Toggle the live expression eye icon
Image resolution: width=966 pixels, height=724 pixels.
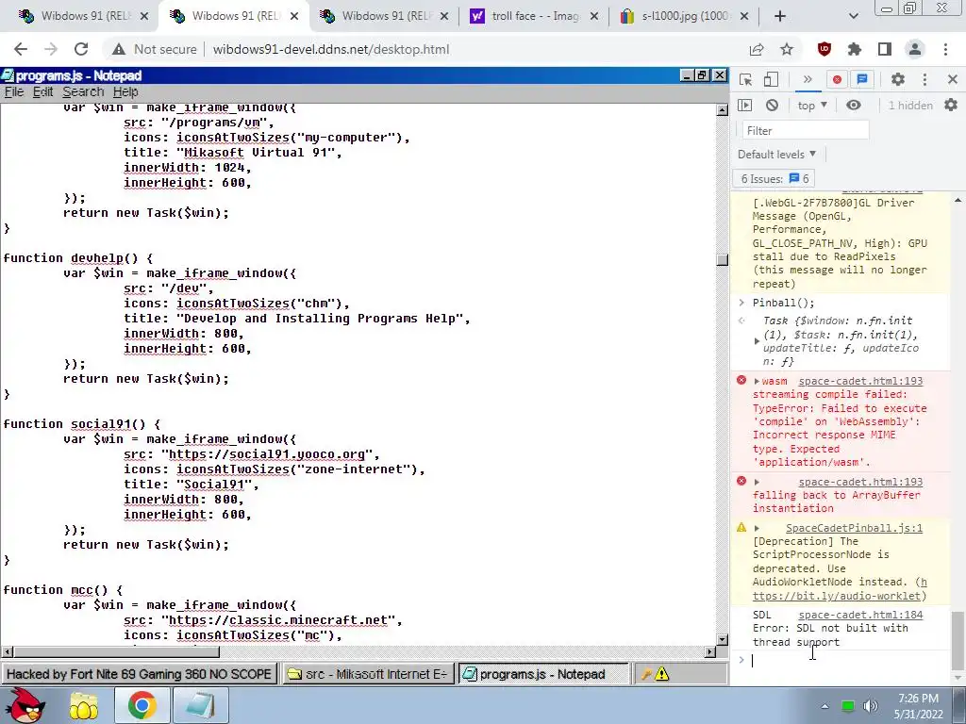(x=853, y=106)
